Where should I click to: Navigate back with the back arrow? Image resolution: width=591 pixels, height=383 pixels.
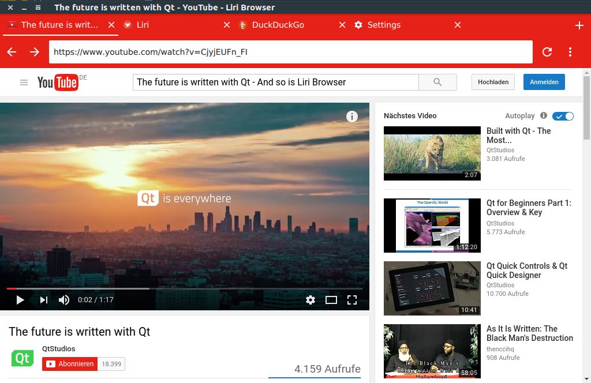[11, 52]
